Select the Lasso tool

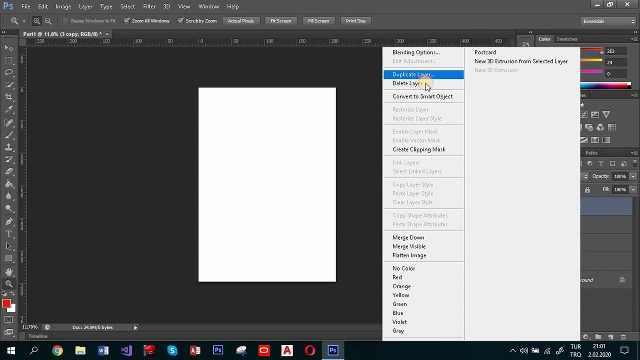pyautogui.click(x=9, y=72)
